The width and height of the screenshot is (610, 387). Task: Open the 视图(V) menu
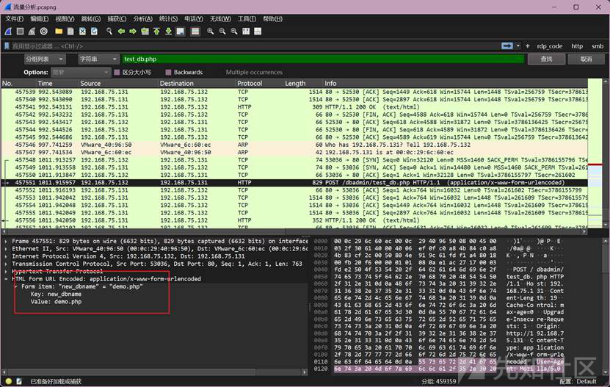[x=65, y=18]
